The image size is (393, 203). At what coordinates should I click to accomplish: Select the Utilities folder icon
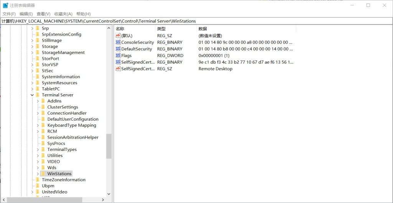click(43, 156)
